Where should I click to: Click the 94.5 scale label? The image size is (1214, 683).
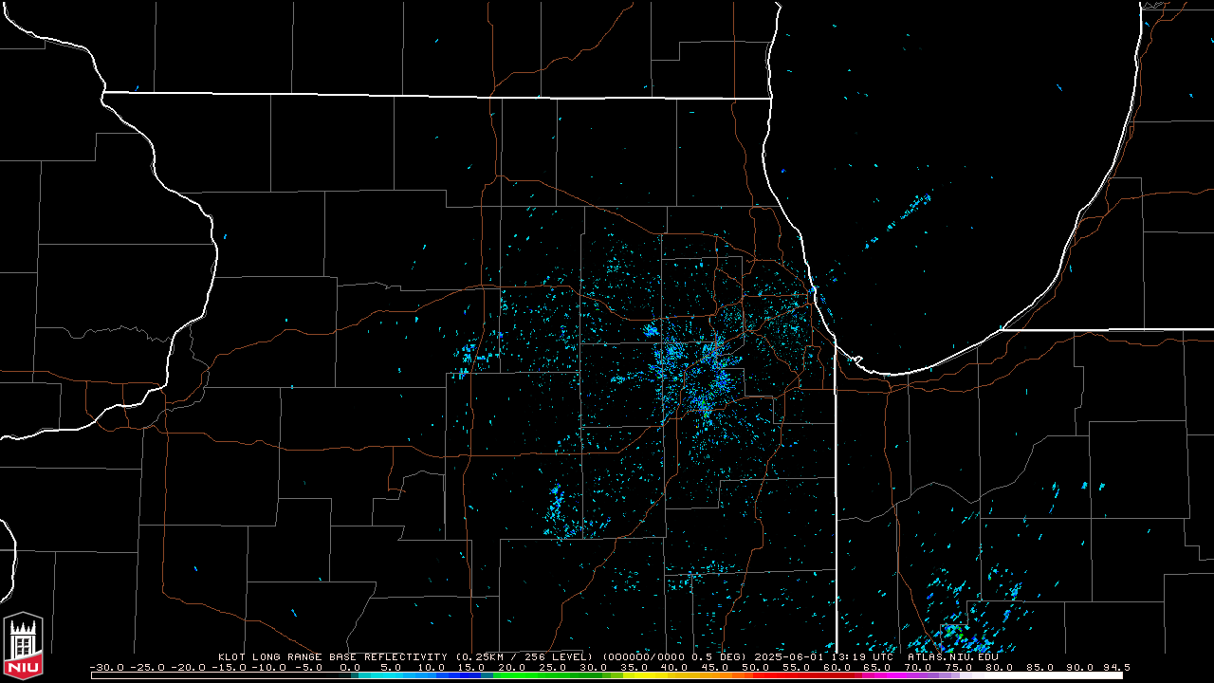(x=1116, y=667)
